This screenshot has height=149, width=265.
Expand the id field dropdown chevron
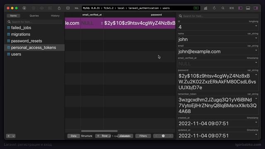[256, 26]
